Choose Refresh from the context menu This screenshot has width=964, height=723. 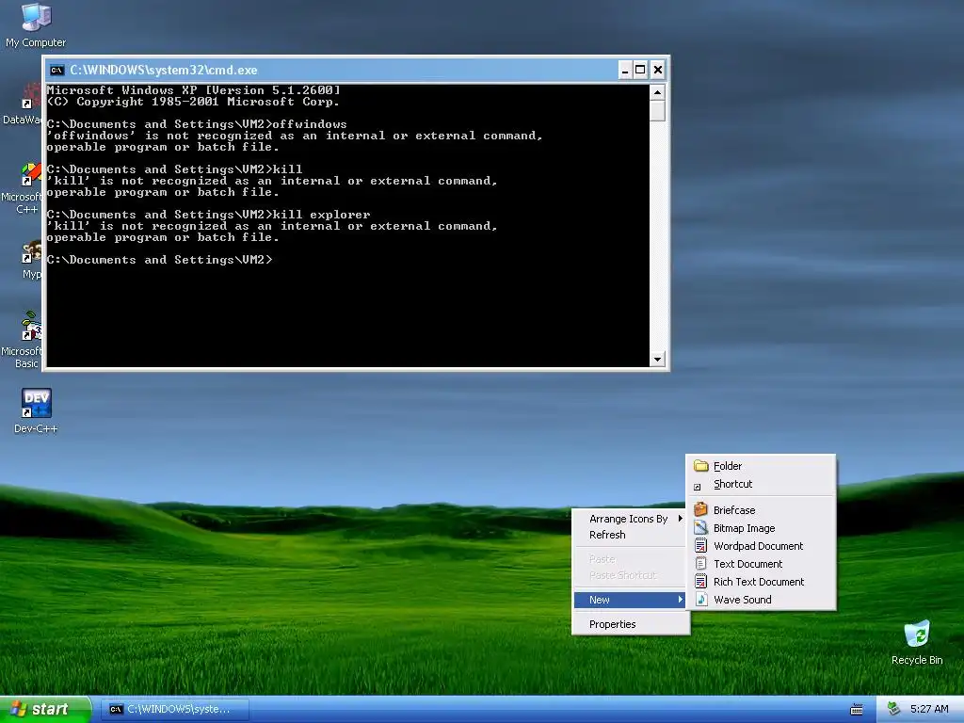[631, 535]
